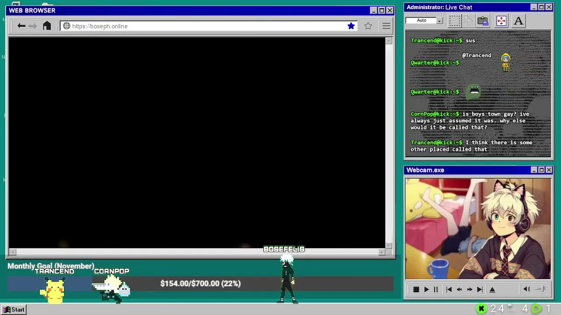Focus the boseph.online address field
Image resolution: width=561 pixels, height=315 pixels.
(209, 26)
